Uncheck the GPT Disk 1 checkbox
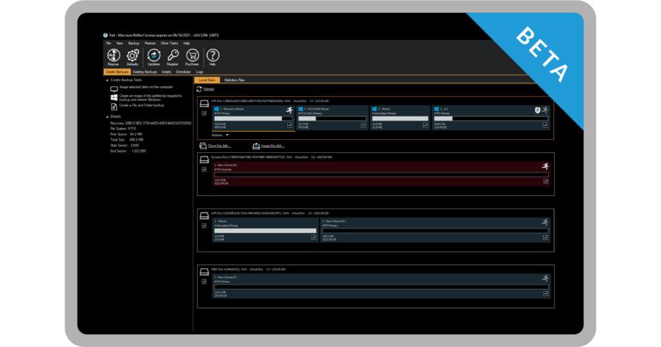Viewport: 661px width, 347px height. click(x=204, y=114)
